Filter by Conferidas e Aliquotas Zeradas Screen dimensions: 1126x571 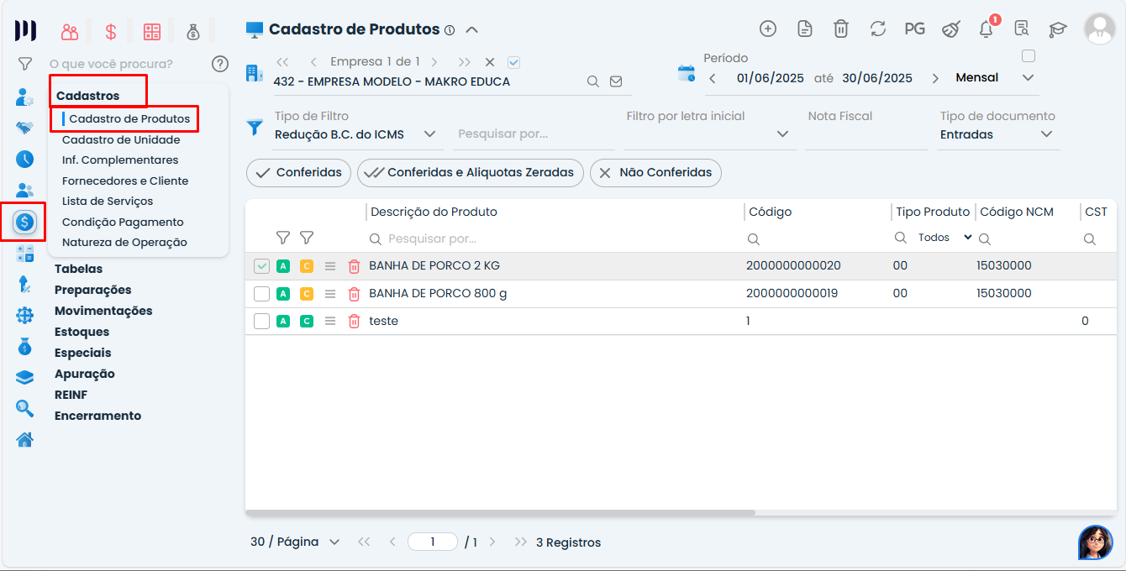pyautogui.click(x=471, y=173)
